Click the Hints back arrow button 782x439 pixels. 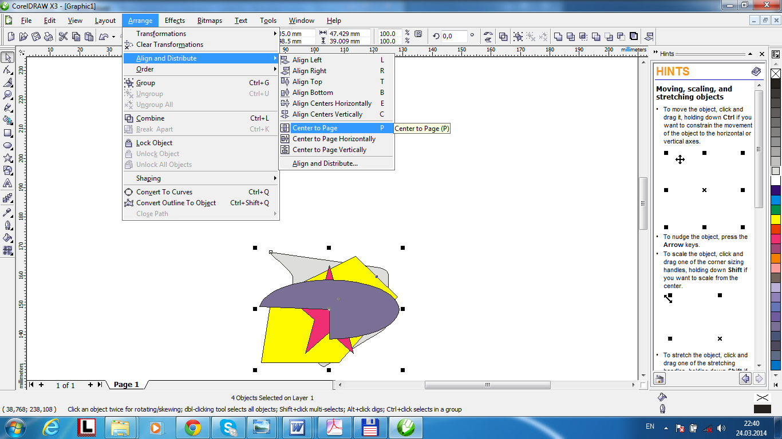pos(745,378)
